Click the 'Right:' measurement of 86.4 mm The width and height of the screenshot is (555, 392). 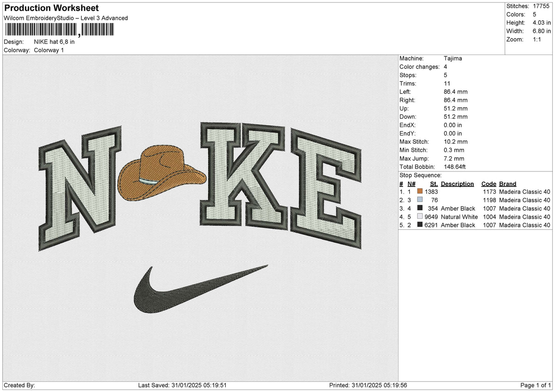tap(456, 100)
